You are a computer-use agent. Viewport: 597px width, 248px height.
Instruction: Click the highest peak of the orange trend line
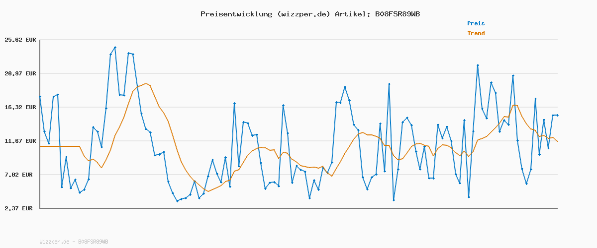[x=146, y=83]
